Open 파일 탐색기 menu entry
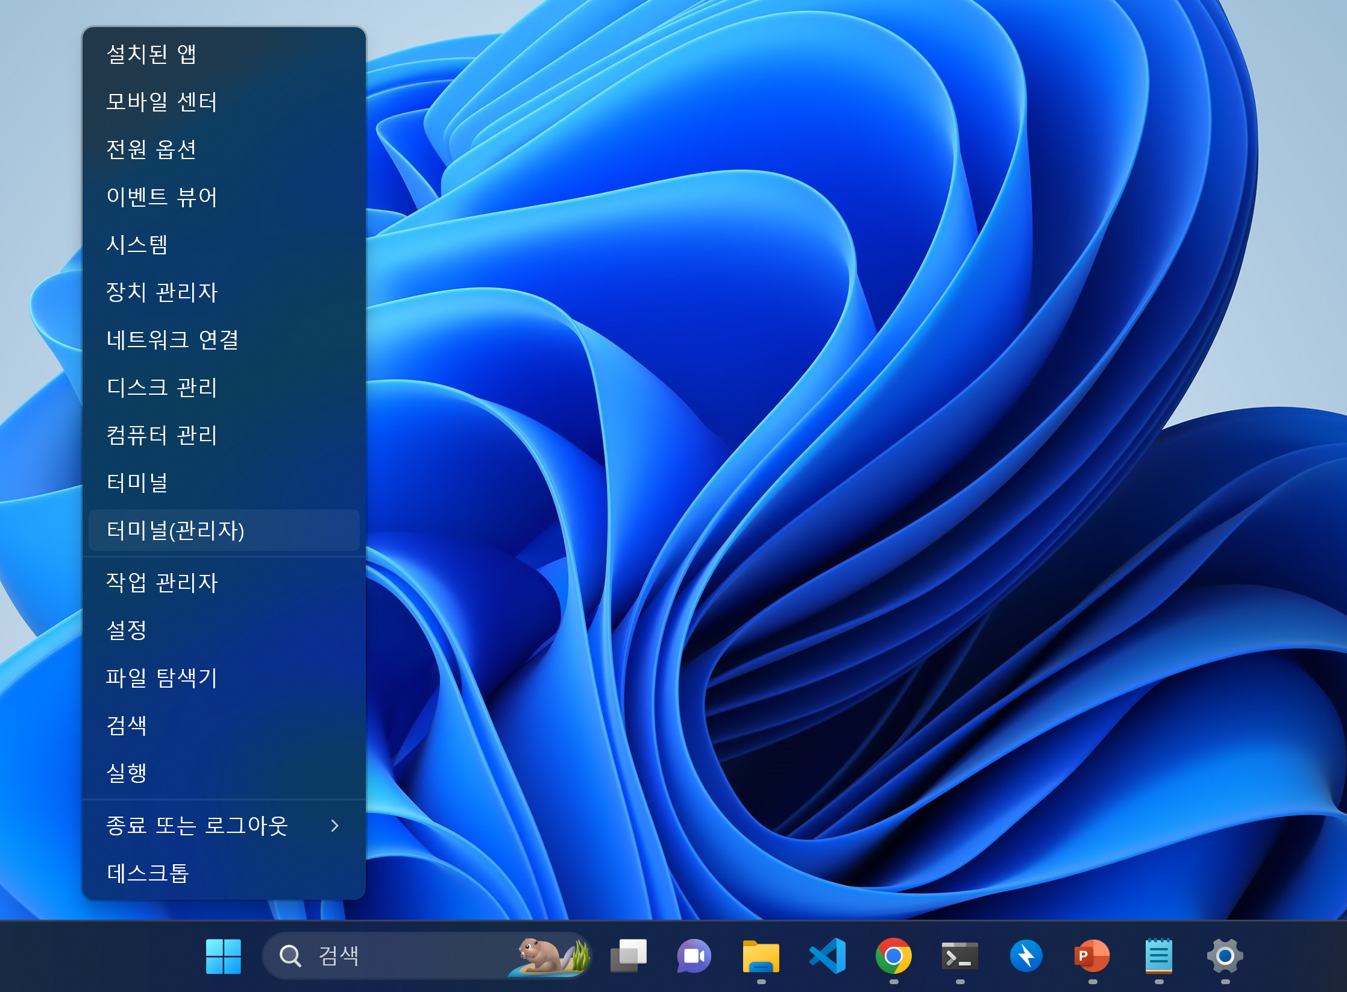Screen dimensions: 1347x992 (224, 677)
